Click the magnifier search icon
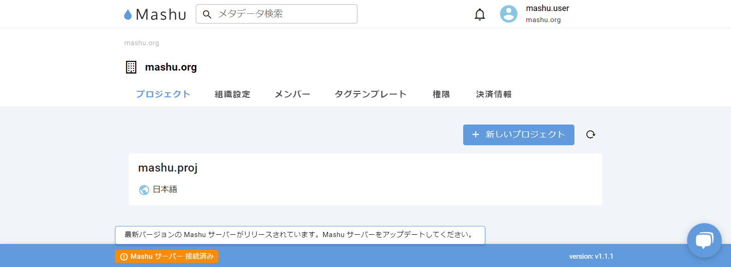The image size is (731, 267). 207,14
